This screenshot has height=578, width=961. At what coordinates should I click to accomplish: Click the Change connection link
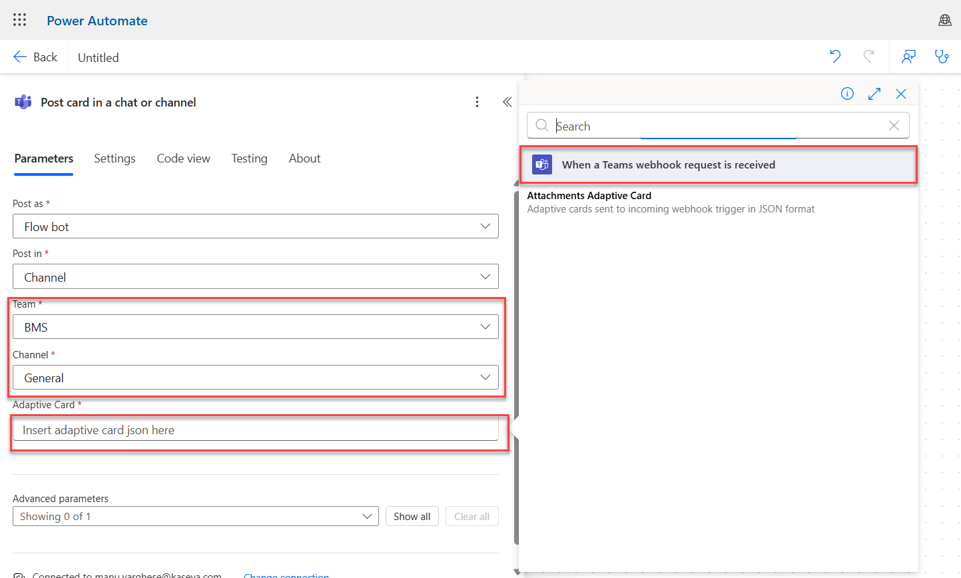click(x=286, y=575)
